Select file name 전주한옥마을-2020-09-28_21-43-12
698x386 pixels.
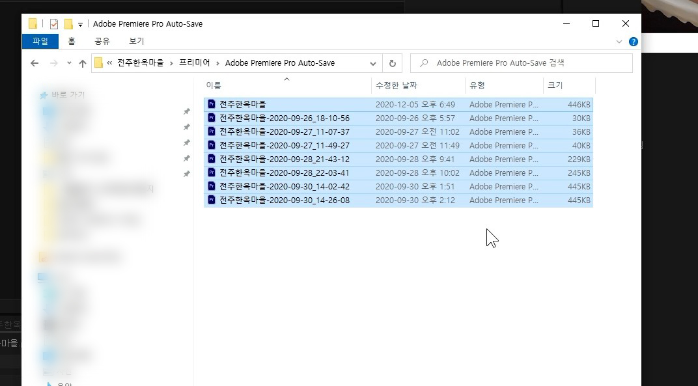tap(285, 159)
